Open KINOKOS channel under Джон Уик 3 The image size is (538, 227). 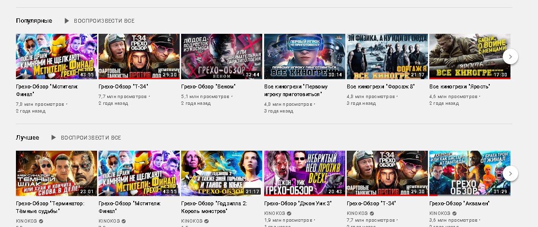point(275,213)
